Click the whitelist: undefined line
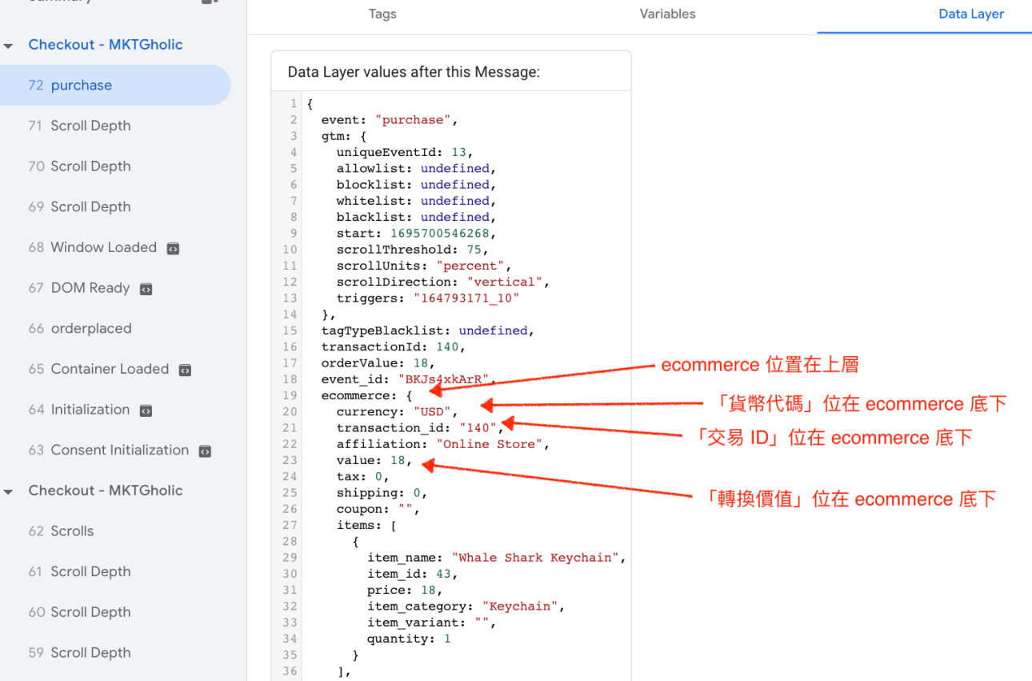This screenshot has width=1032, height=681. point(417,201)
